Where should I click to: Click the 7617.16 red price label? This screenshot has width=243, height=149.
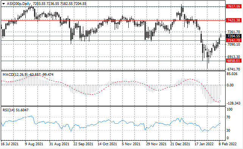point(234,6)
